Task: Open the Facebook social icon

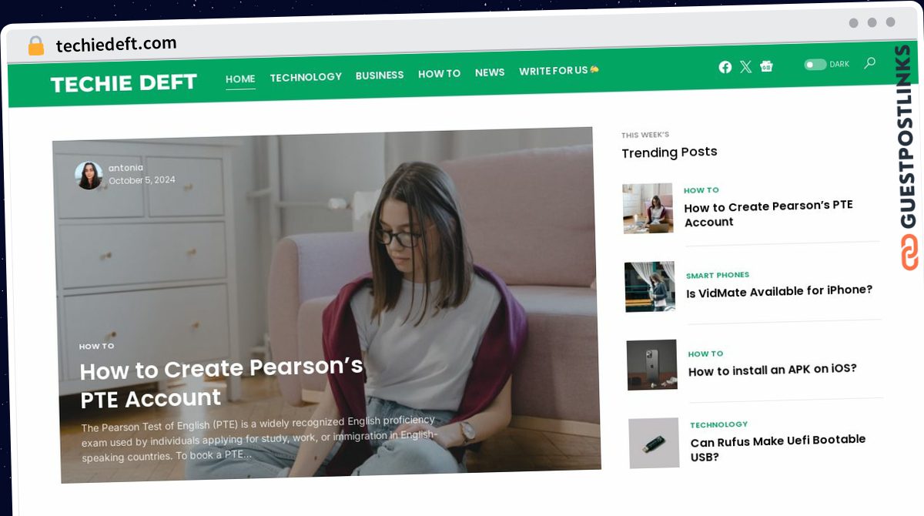Action: (725, 67)
